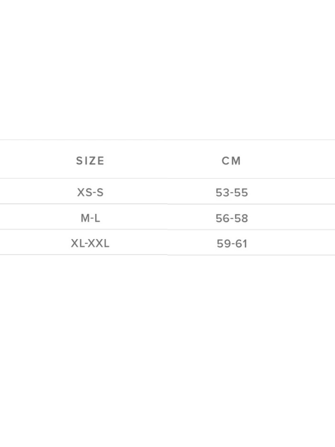The width and height of the screenshot is (335, 447).
Task: Click the SIZE column header
Action: point(90,161)
